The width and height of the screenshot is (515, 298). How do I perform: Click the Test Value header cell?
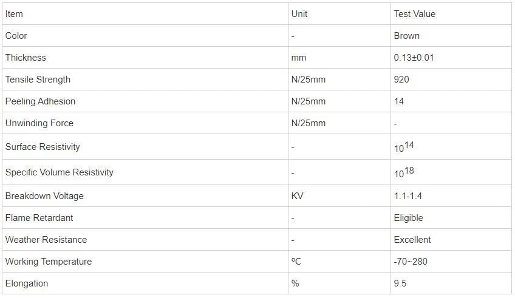tap(451, 14)
